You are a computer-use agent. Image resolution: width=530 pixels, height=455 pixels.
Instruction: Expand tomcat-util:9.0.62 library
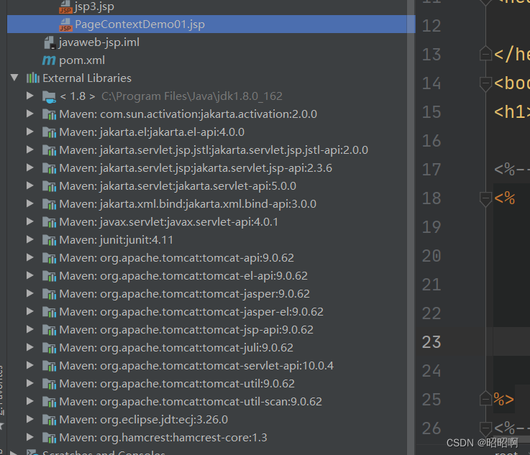(x=30, y=383)
